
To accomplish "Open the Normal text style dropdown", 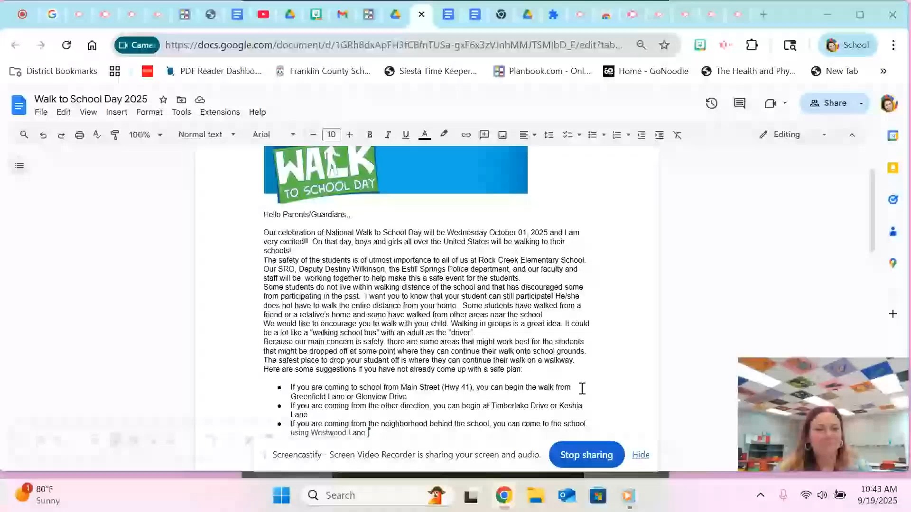I will coord(207,135).
